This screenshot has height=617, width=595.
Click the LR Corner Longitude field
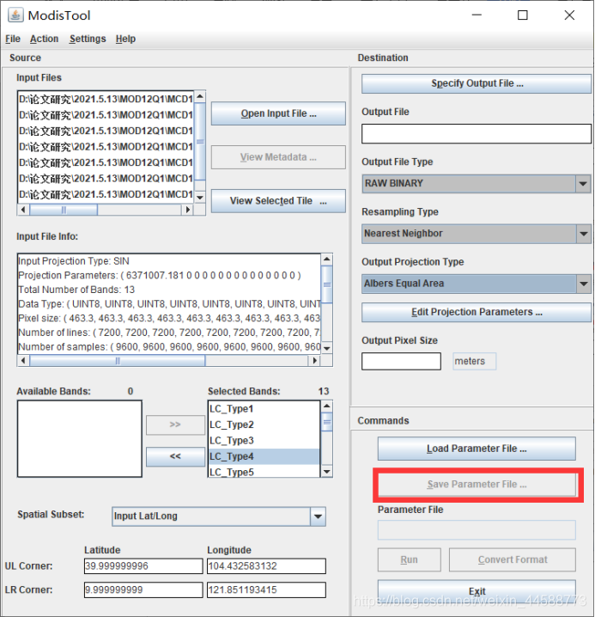click(x=267, y=590)
